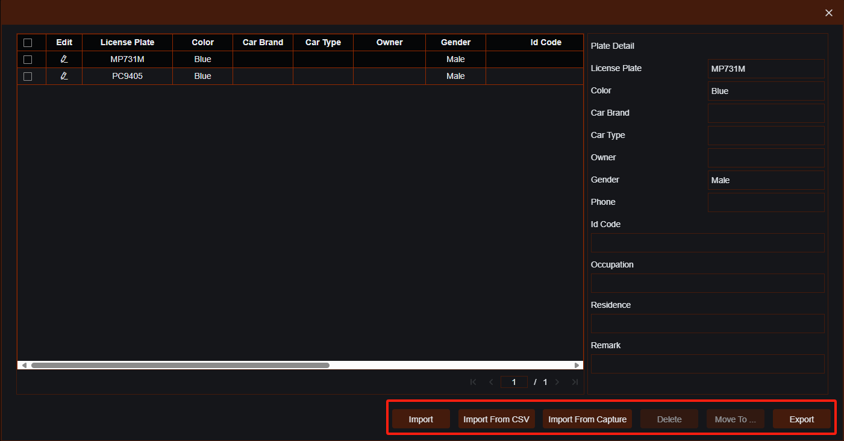This screenshot has width=844, height=441.
Task: Click the Remark detail field
Action: point(707,364)
